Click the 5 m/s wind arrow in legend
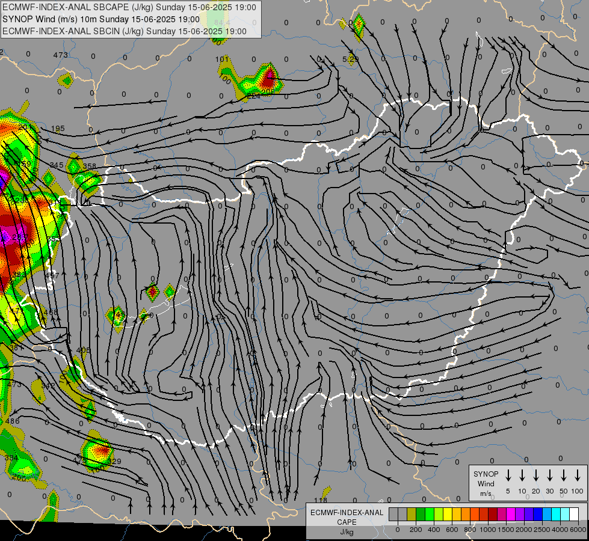Image resolution: width=589 pixels, height=541 pixels. click(x=508, y=475)
